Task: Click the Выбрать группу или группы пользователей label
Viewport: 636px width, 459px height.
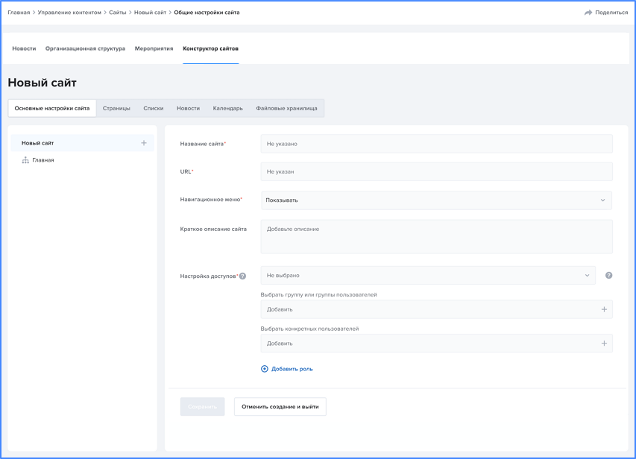Action: tap(319, 295)
